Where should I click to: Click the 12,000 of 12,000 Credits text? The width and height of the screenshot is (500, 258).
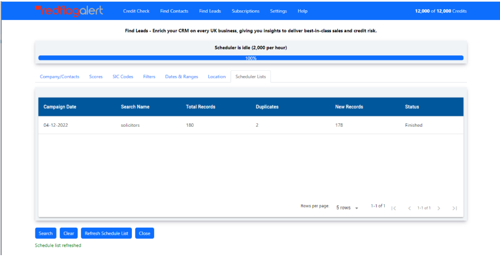point(441,11)
